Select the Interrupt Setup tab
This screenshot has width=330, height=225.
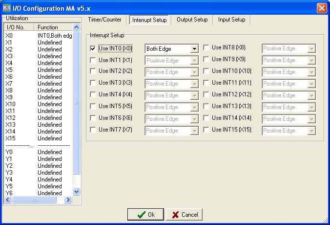click(x=149, y=20)
